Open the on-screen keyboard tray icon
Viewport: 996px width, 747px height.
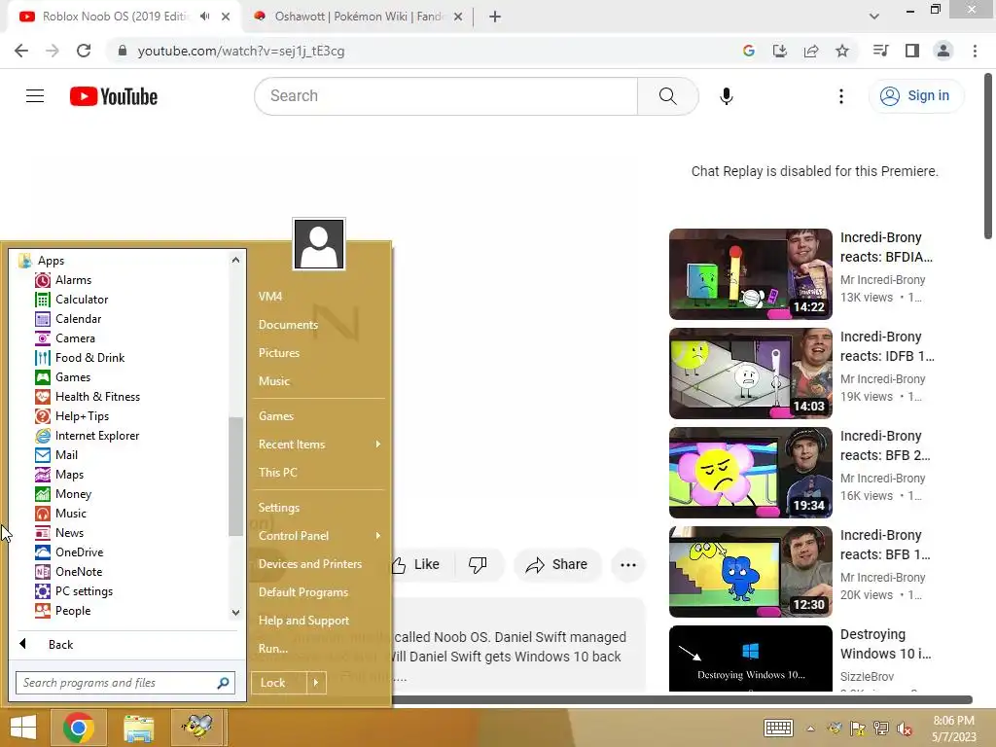point(778,728)
